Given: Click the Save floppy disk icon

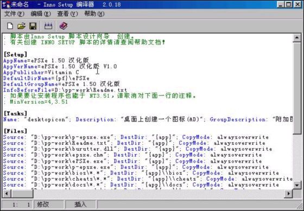Looking at the screenshot, I should (x=33, y=26).
